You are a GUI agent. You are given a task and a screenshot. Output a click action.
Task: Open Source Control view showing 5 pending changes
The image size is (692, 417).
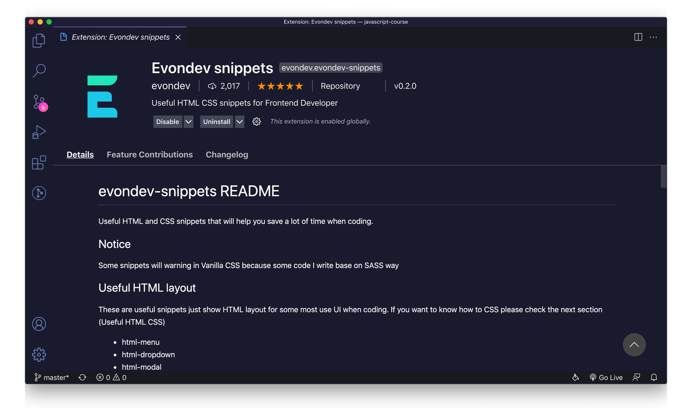coord(39,102)
